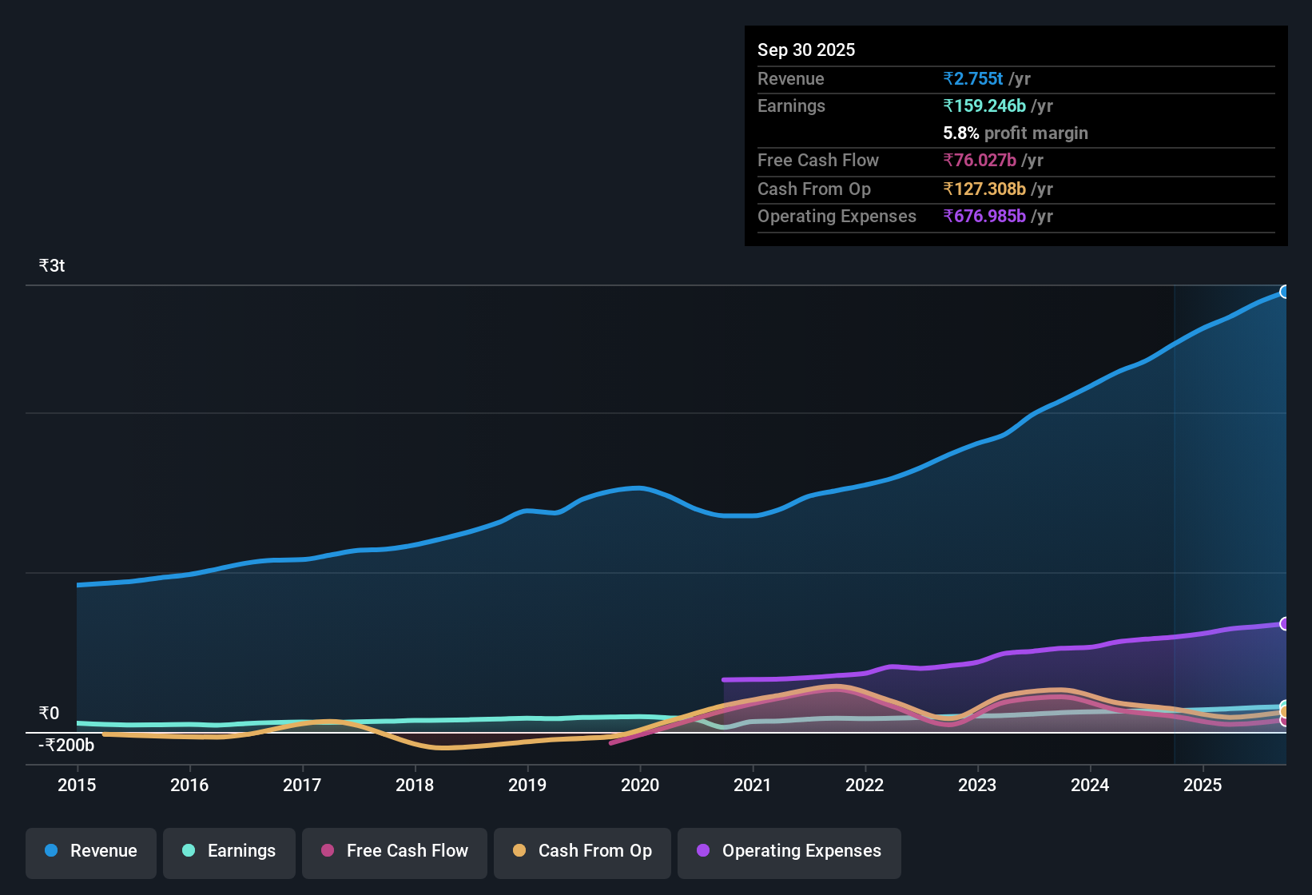1312x895 pixels.
Task: Click the 2025 label on the x-axis
Action: [x=1204, y=786]
